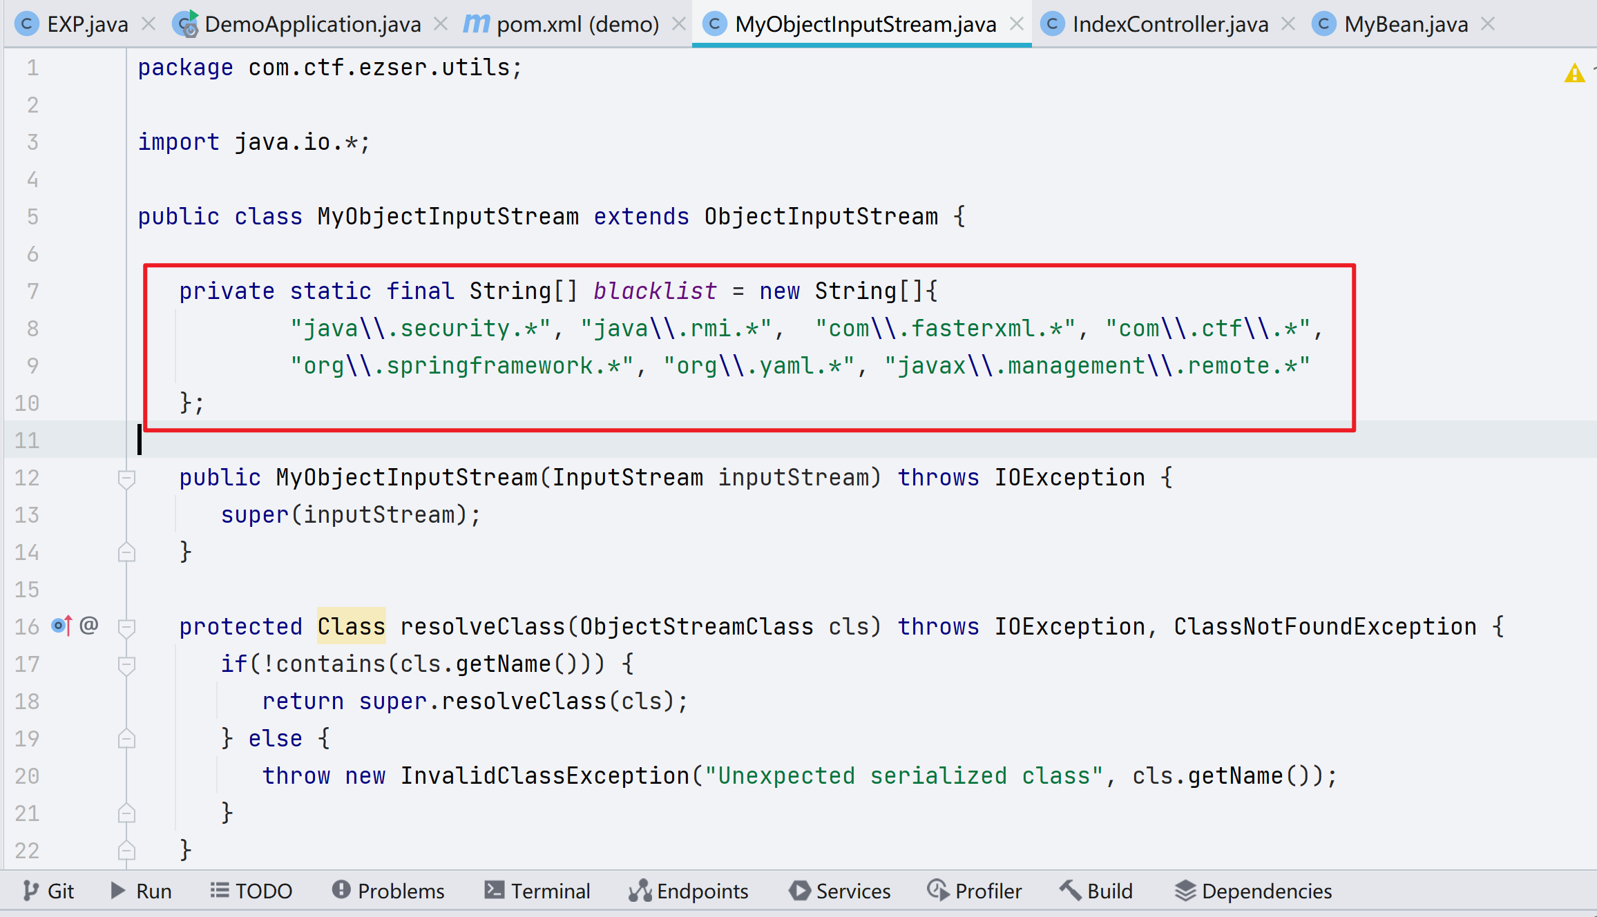Collapse the resolveClass method fold at line 16

point(126,627)
